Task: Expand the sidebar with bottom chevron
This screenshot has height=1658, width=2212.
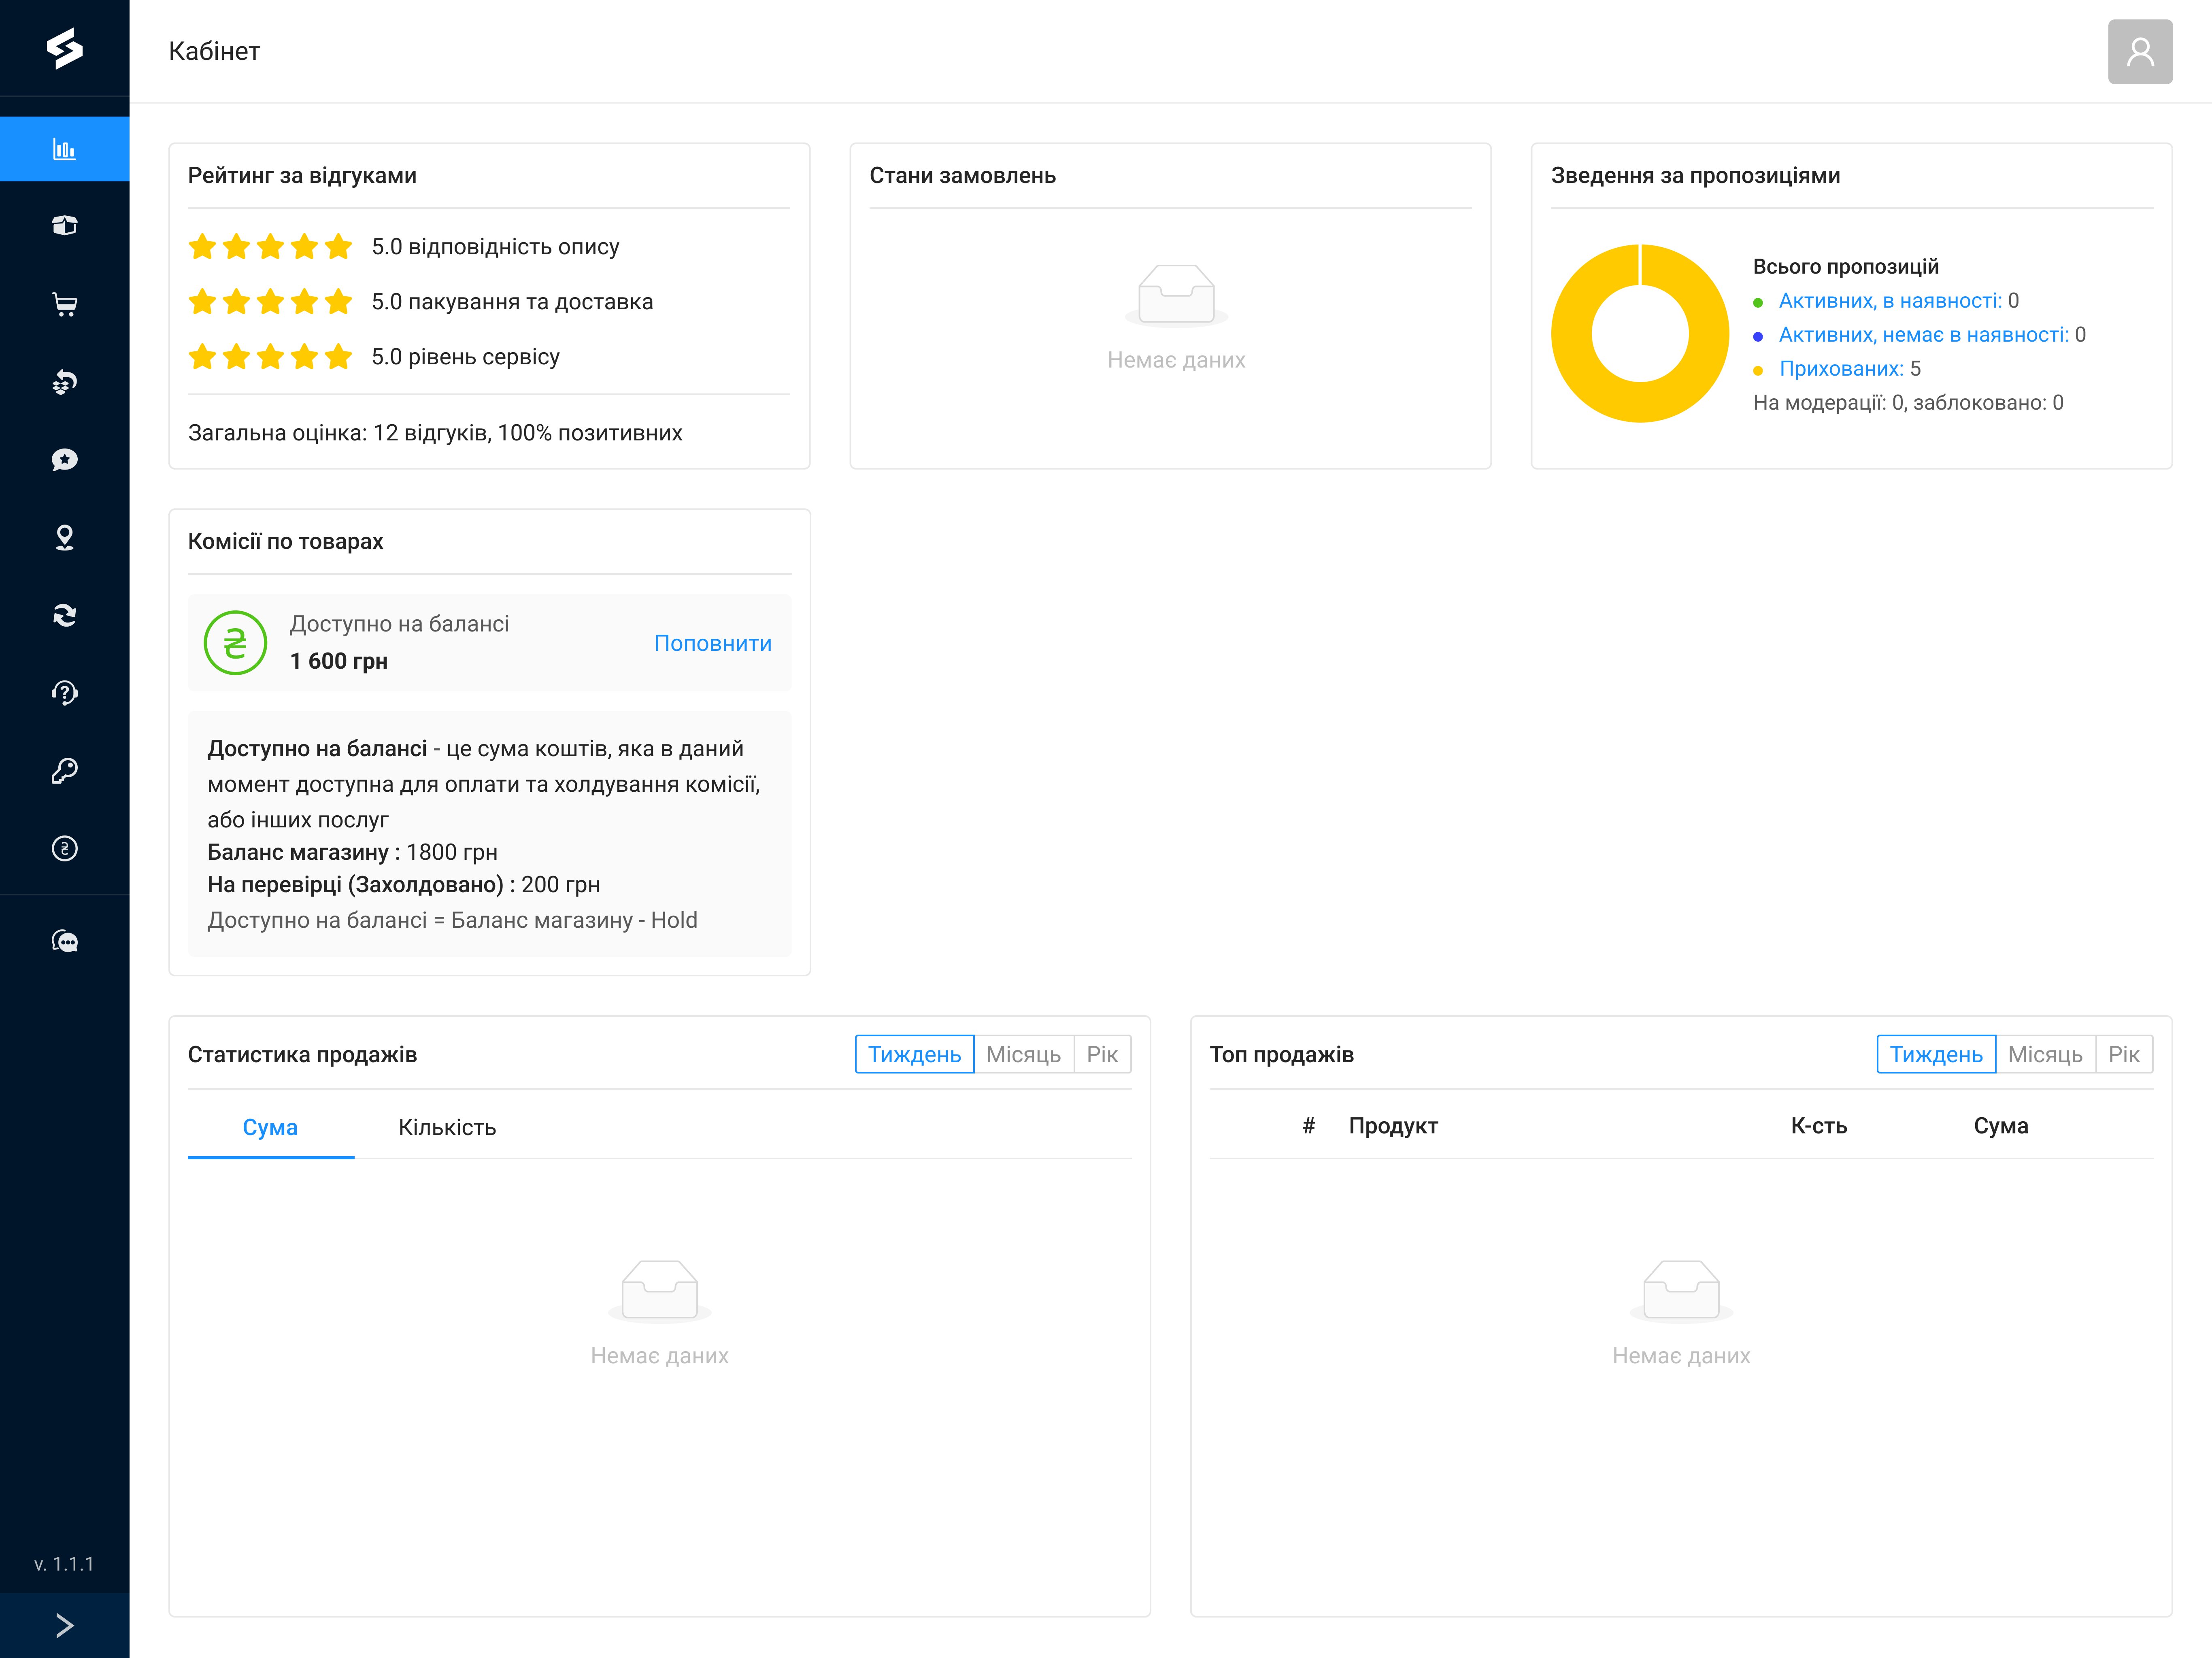Action: coord(64,1625)
